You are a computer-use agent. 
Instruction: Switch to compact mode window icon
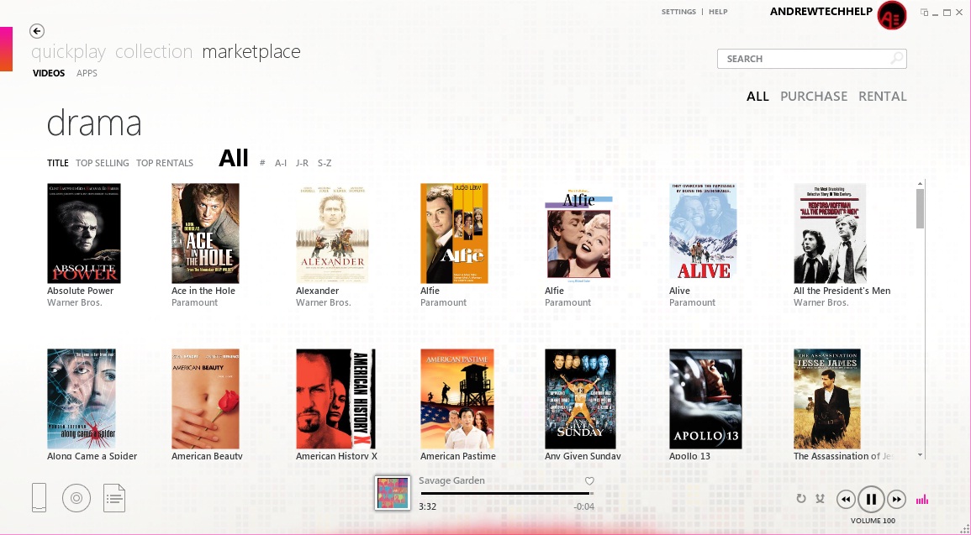925,13
